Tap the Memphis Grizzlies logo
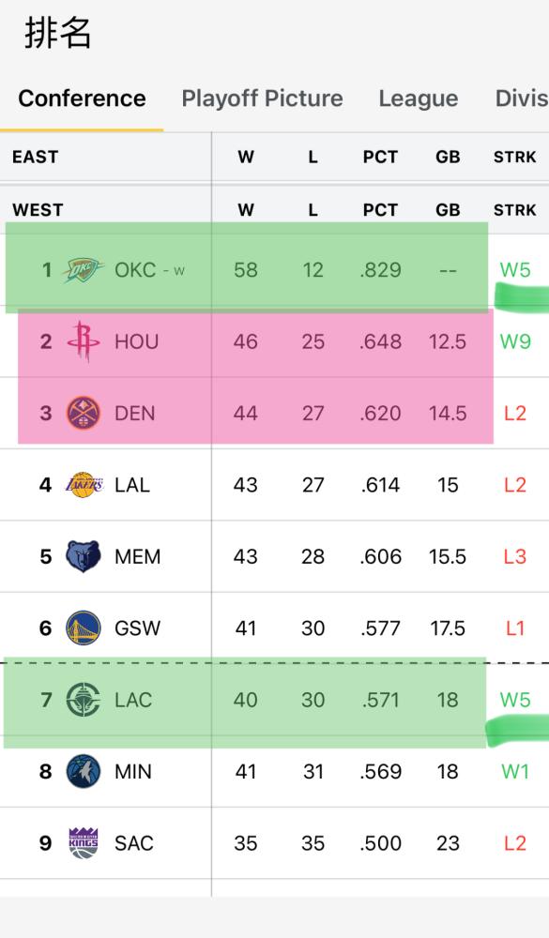The image size is (549, 938). point(84,556)
